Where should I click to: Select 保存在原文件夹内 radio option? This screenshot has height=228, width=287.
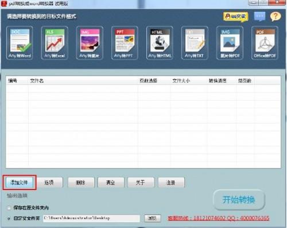pos(9,208)
